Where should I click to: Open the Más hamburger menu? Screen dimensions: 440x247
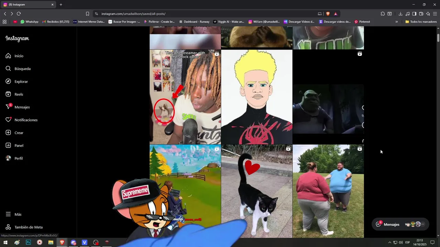(x=18, y=214)
